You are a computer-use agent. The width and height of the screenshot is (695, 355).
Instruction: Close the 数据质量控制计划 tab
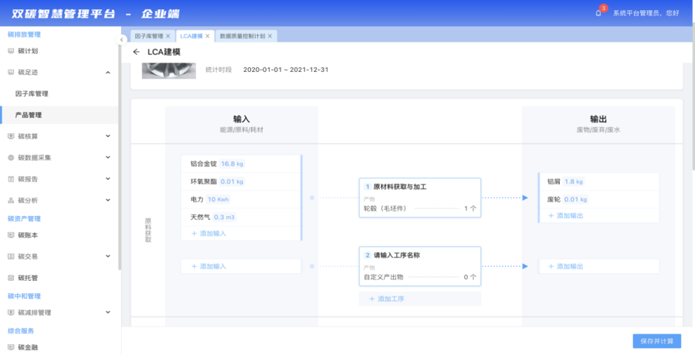[x=269, y=36]
